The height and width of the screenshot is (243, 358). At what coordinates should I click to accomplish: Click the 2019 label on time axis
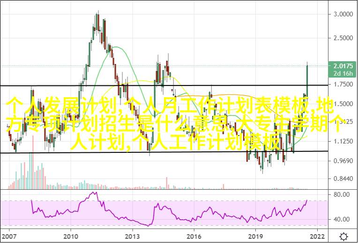pyautogui.click(x=256, y=235)
